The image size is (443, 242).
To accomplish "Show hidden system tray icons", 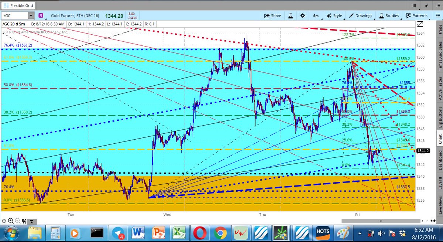I will click(360, 234).
